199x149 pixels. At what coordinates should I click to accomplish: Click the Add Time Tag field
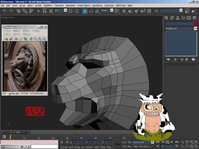(103, 147)
